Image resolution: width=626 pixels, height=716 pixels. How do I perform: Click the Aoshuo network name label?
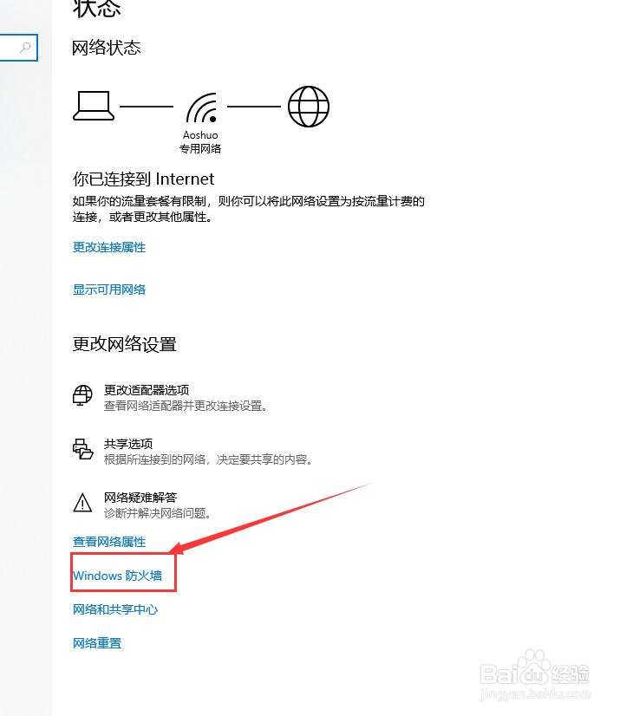200,135
